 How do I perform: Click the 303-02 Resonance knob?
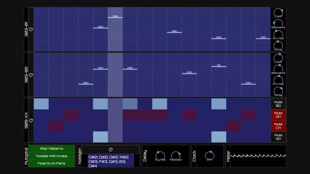[x=278, y=68]
